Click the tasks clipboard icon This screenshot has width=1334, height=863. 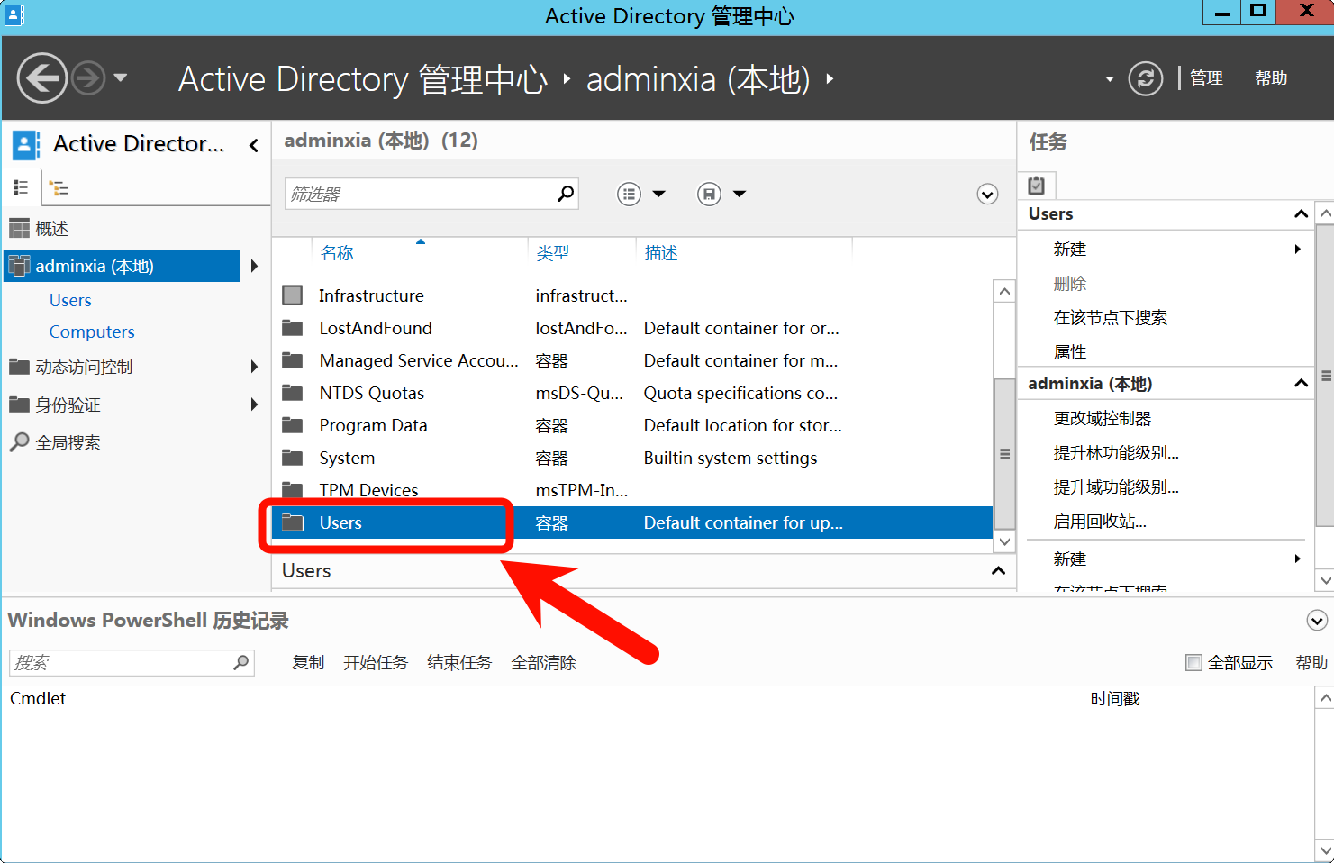pos(1037,186)
